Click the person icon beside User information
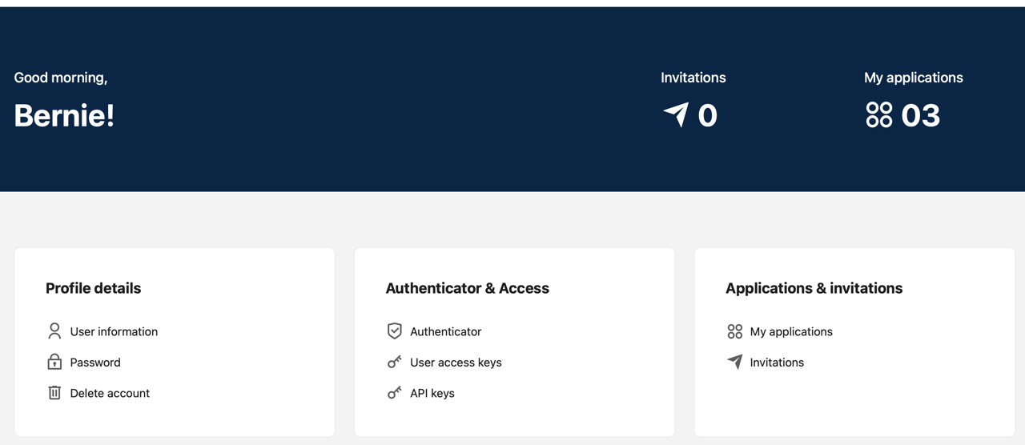The image size is (1025, 445). tap(54, 331)
